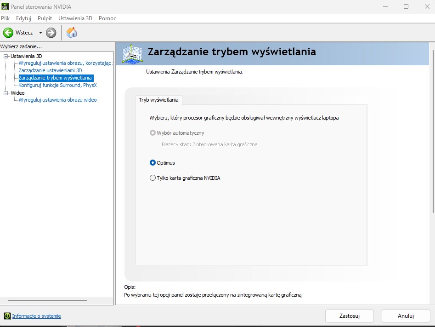Collapse the Ustawienia 3D tree node
Screen dimensions: 435x327
point(6,56)
